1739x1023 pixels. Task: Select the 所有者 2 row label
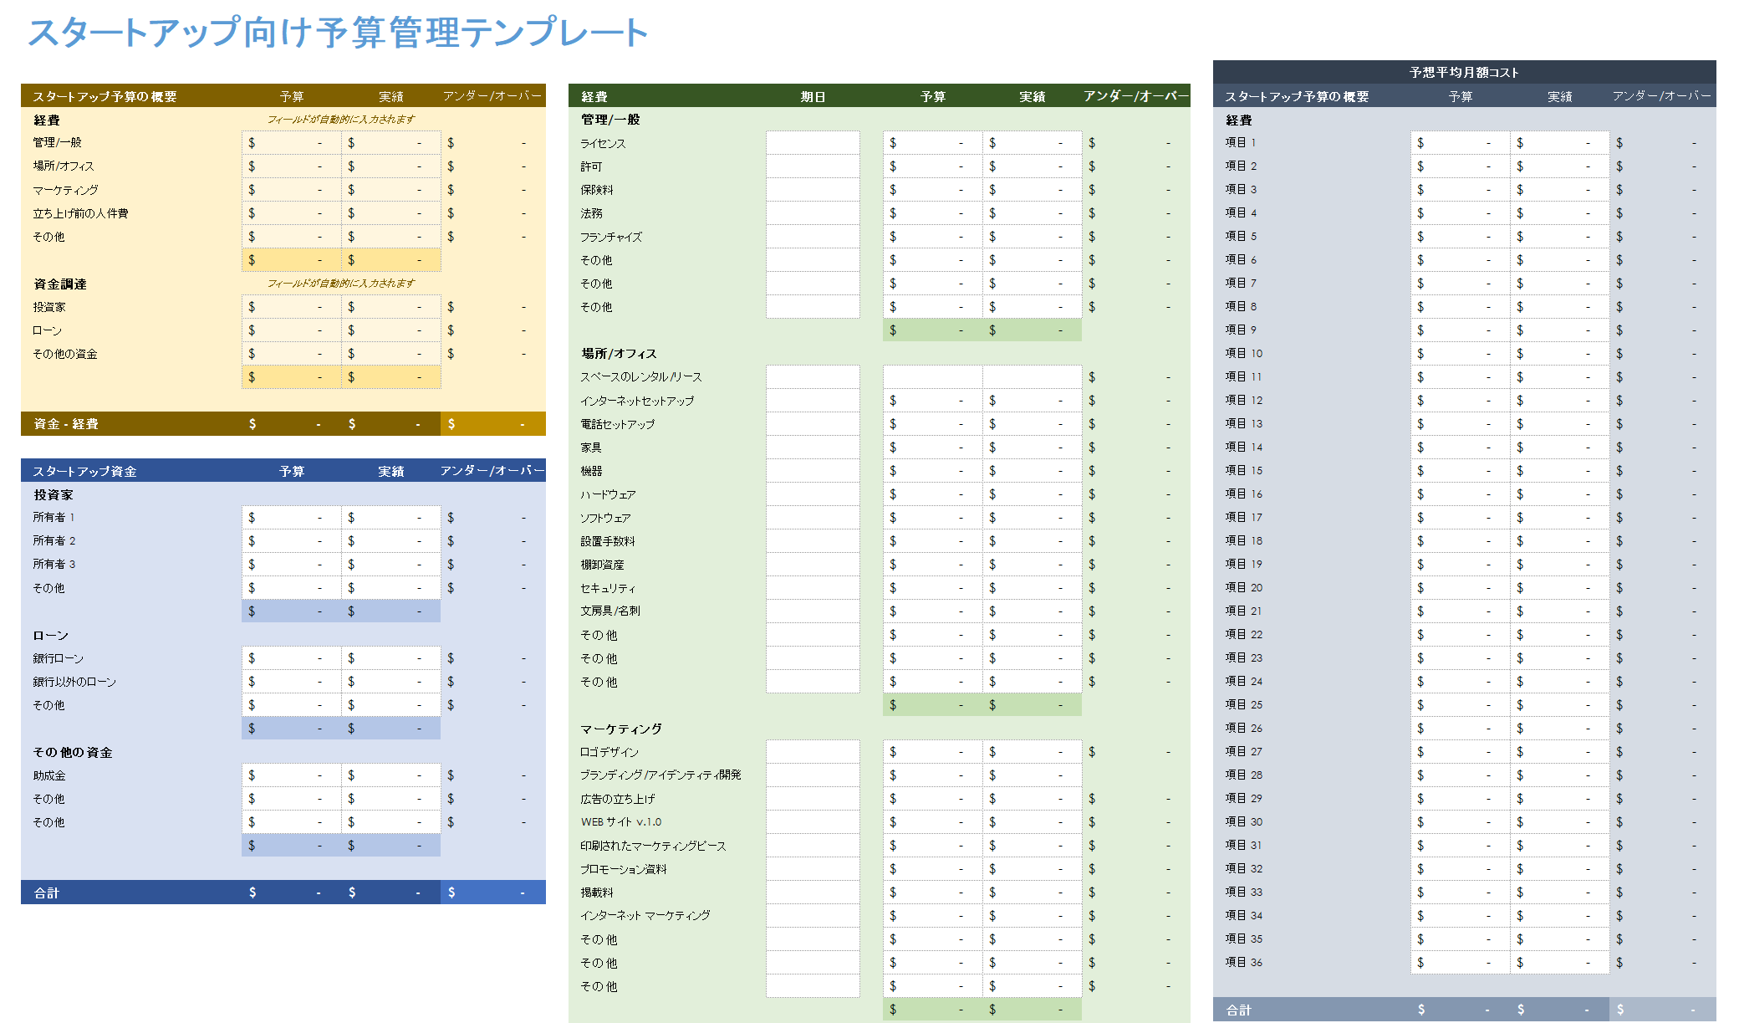[54, 541]
